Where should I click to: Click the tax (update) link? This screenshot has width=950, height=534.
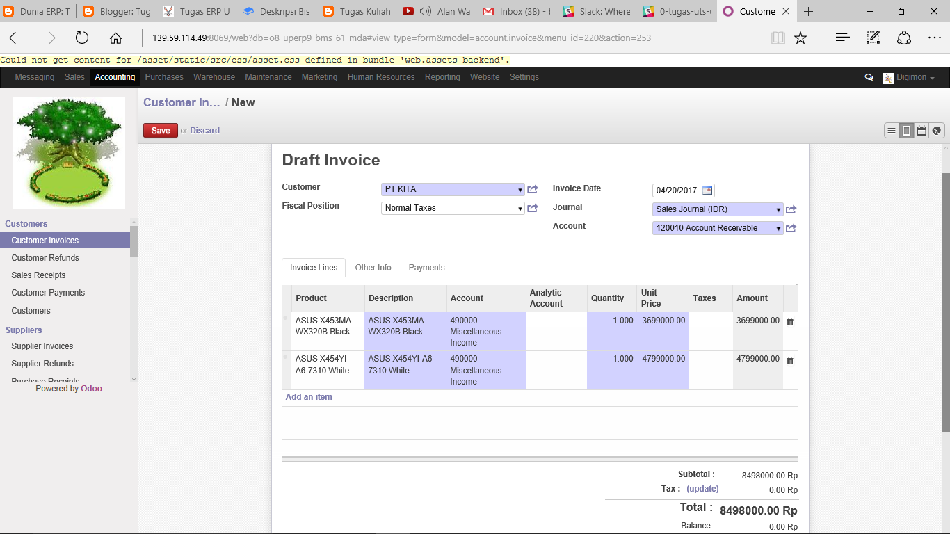tap(702, 489)
